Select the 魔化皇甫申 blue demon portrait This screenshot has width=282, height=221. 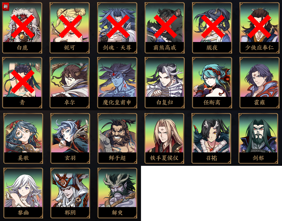pyautogui.click(x=117, y=83)
